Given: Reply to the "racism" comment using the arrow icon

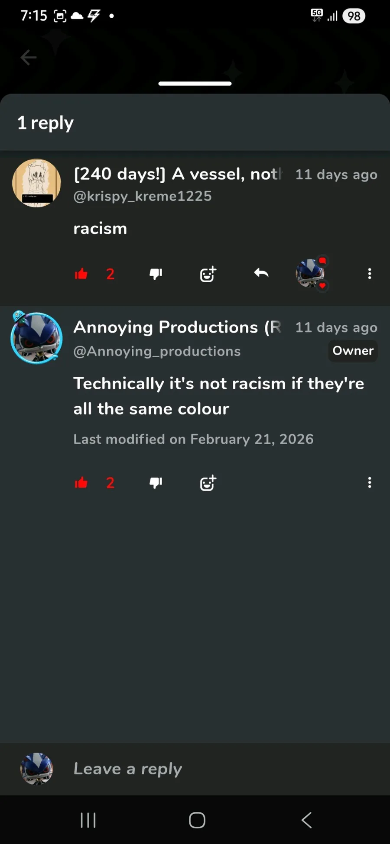Looking at the screenshot, I should point(261,273).
